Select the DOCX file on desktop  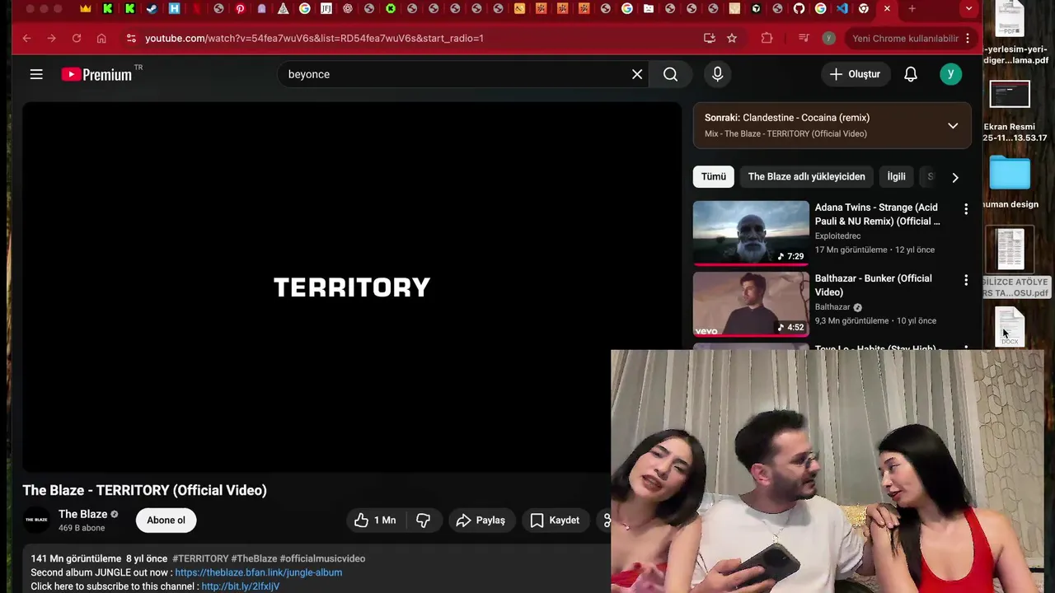(x=1010, y=325)
